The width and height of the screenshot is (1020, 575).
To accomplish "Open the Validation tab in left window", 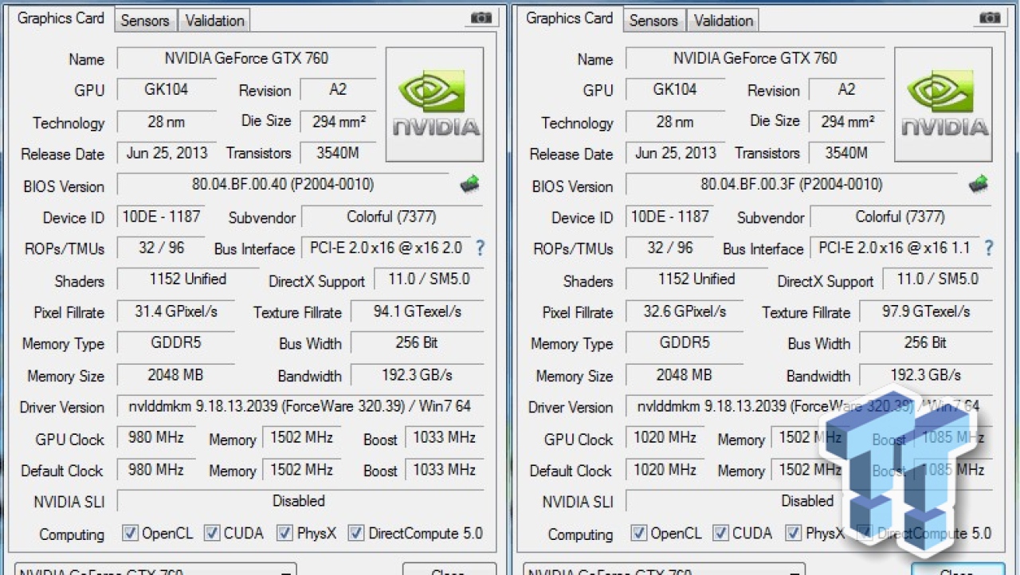I will click(215, 21).
